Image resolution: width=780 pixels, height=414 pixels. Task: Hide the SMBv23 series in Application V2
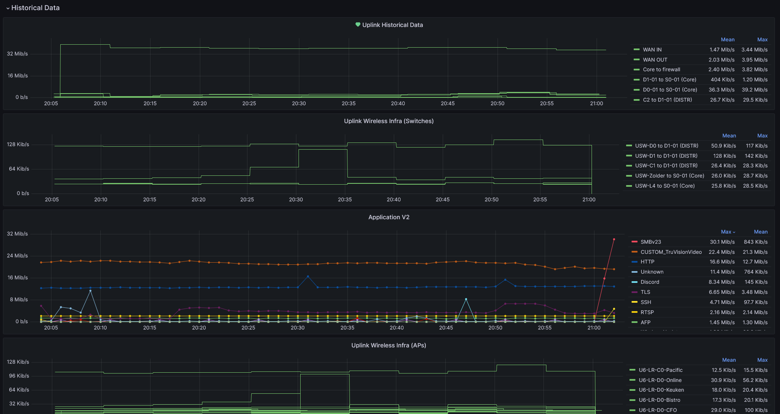(x=651, y=242)
